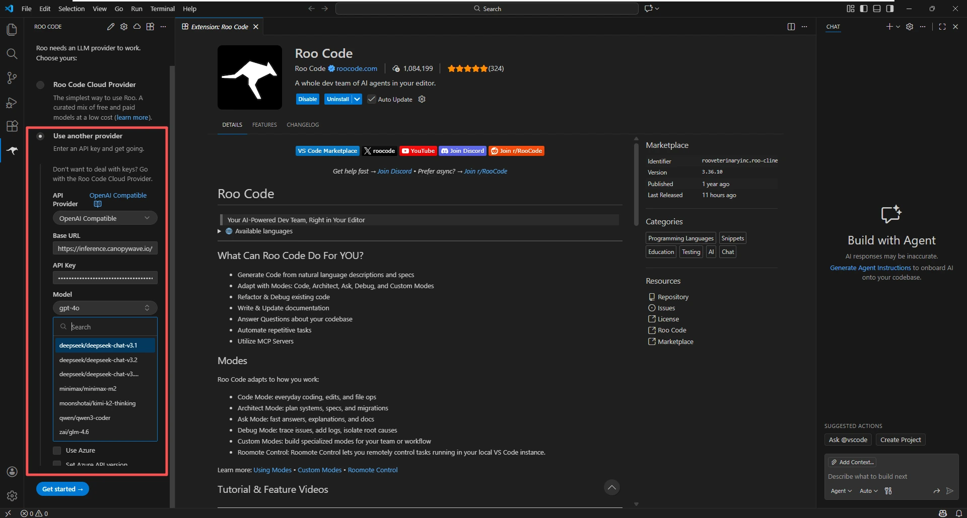This screenshot has height=518, width=967.
Task: Open the Search view in the activity bar
Action: tap(12, 54)
